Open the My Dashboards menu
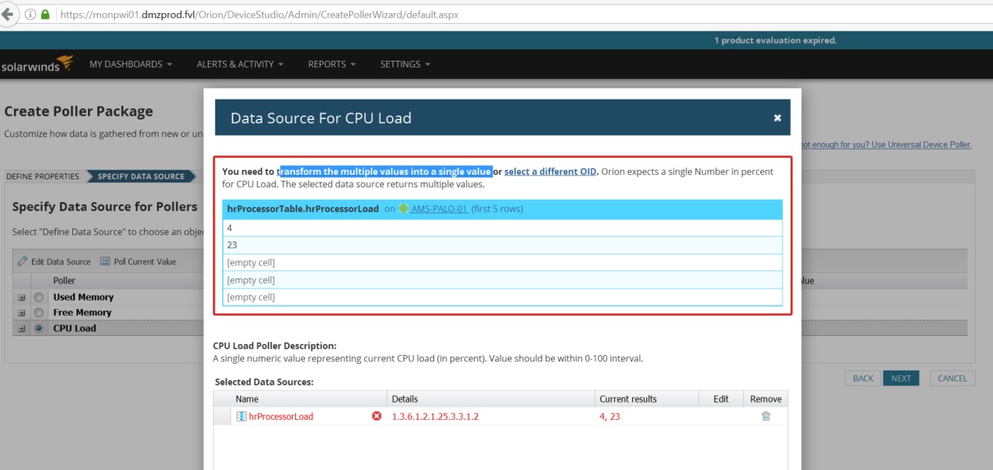993x470 pixels. coord(131,64)
